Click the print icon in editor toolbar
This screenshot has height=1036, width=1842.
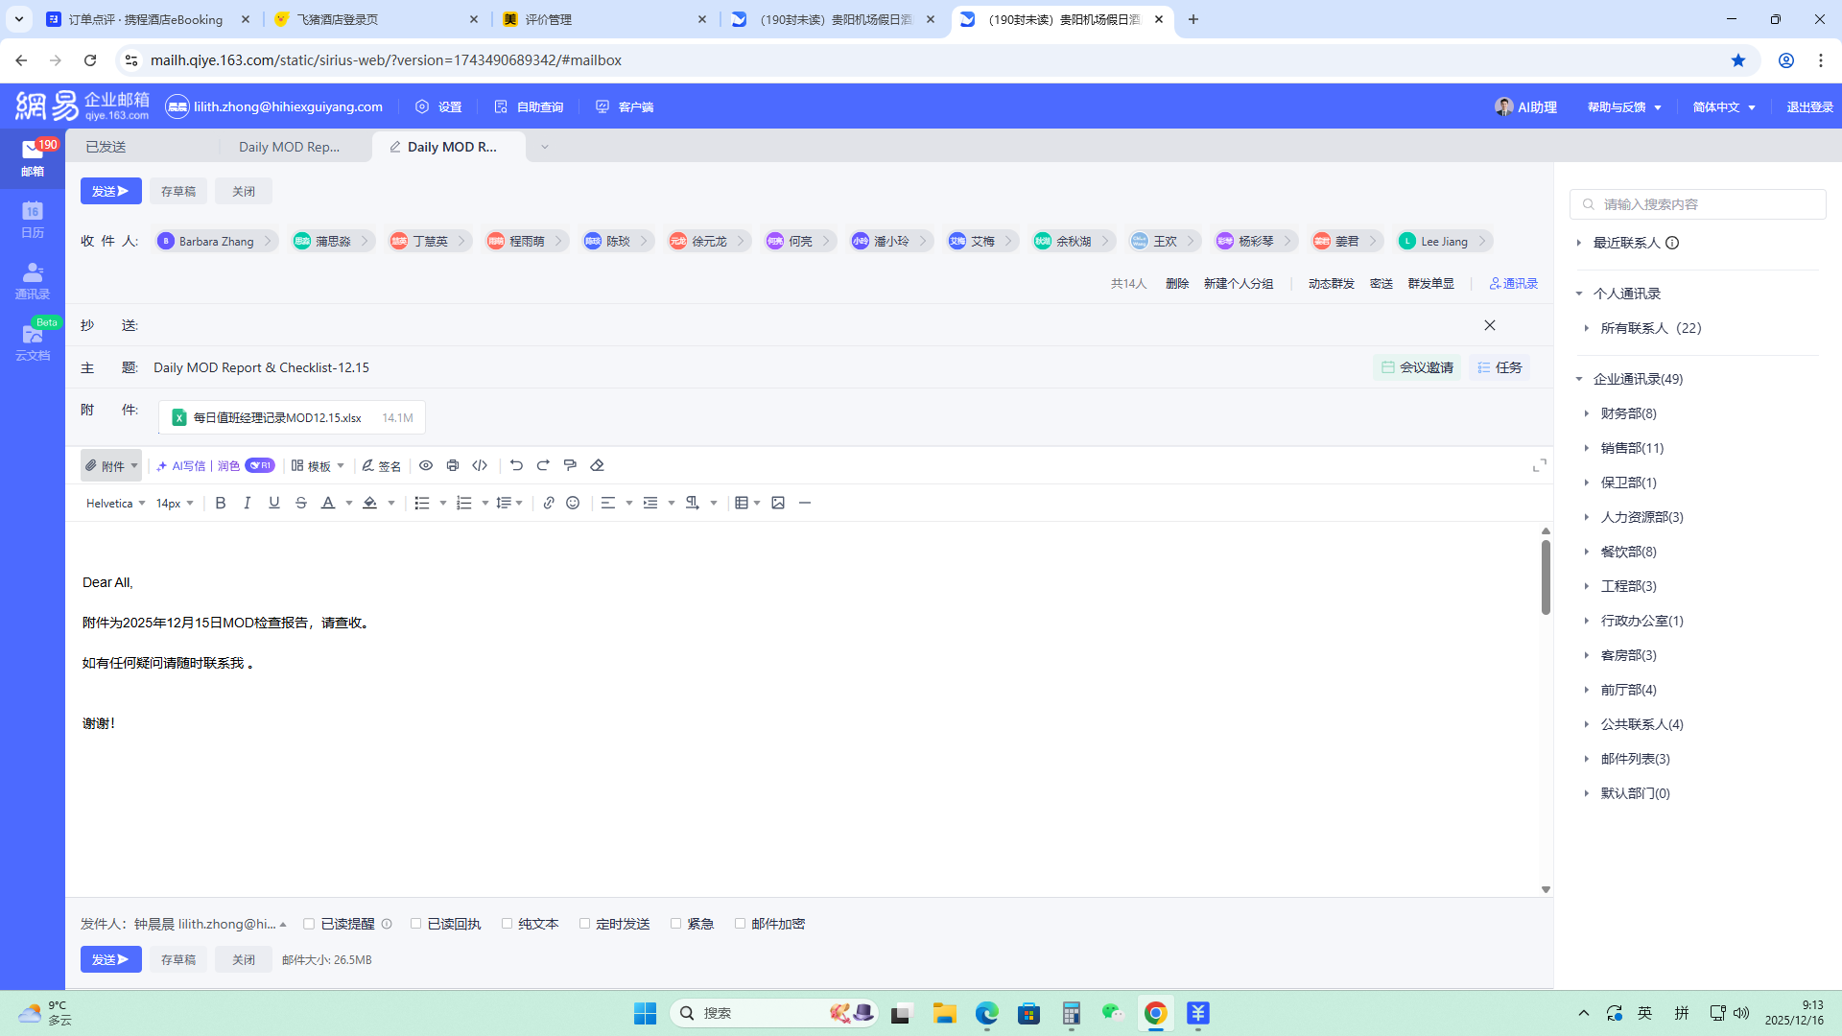[x=453, y=465]
